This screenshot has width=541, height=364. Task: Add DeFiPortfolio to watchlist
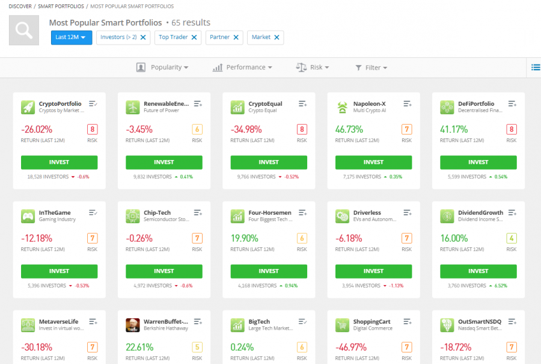pyautogui.click(x=512, y=103)
